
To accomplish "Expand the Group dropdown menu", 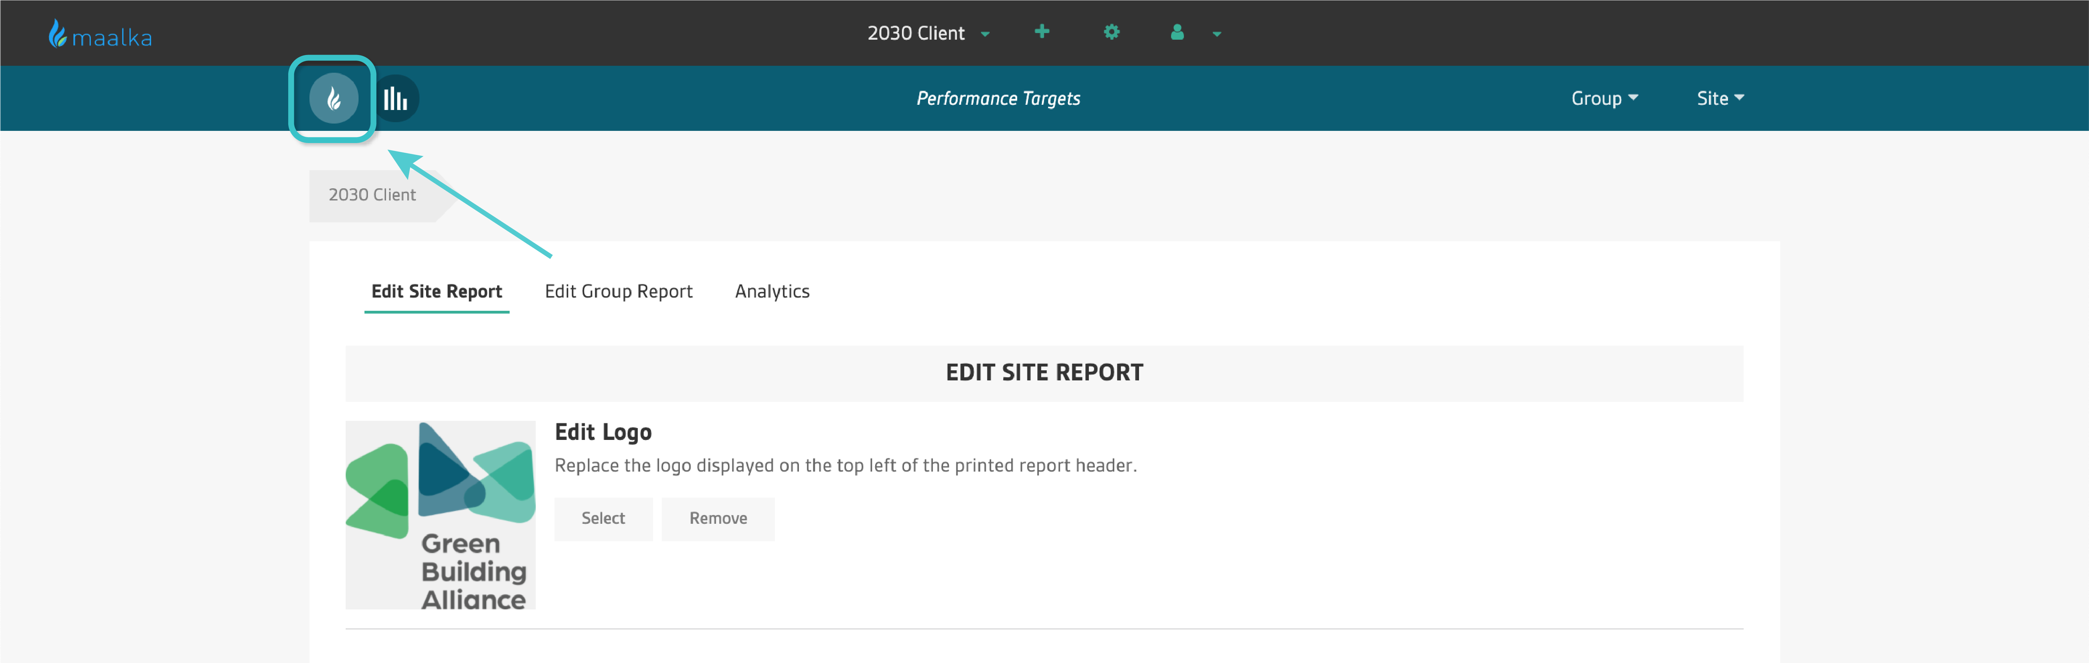I will tap(1604, 98).
